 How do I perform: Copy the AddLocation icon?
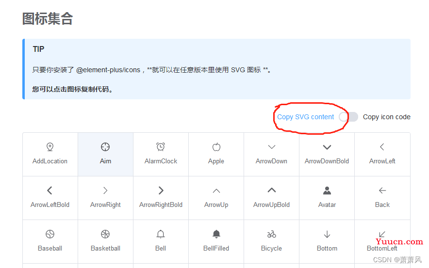[50, 147]
